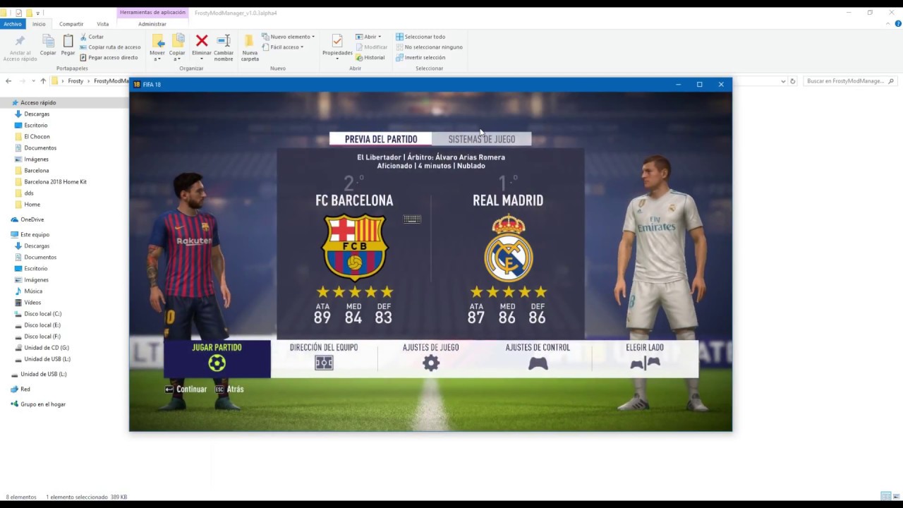Open the Administrar ribbon tab
Viewport: 903px width, 508px height.
(x=152, y=24)
